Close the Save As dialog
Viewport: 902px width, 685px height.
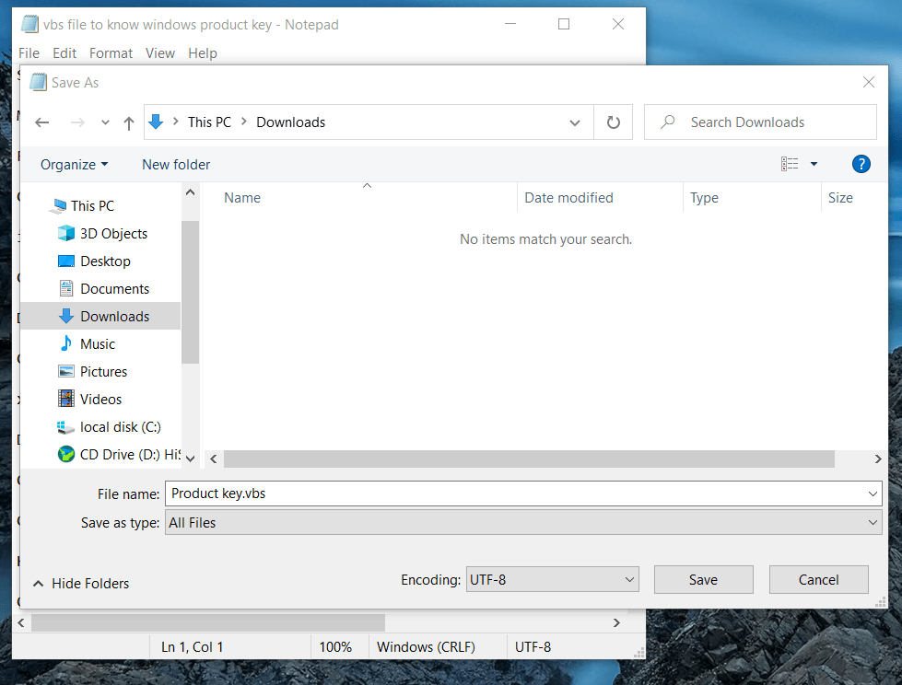pyautogui.click(x=869, y=82)
